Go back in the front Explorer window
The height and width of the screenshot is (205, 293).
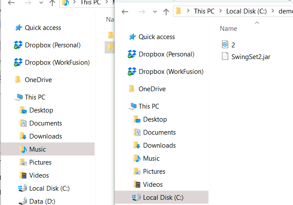[x=125, y=12]
